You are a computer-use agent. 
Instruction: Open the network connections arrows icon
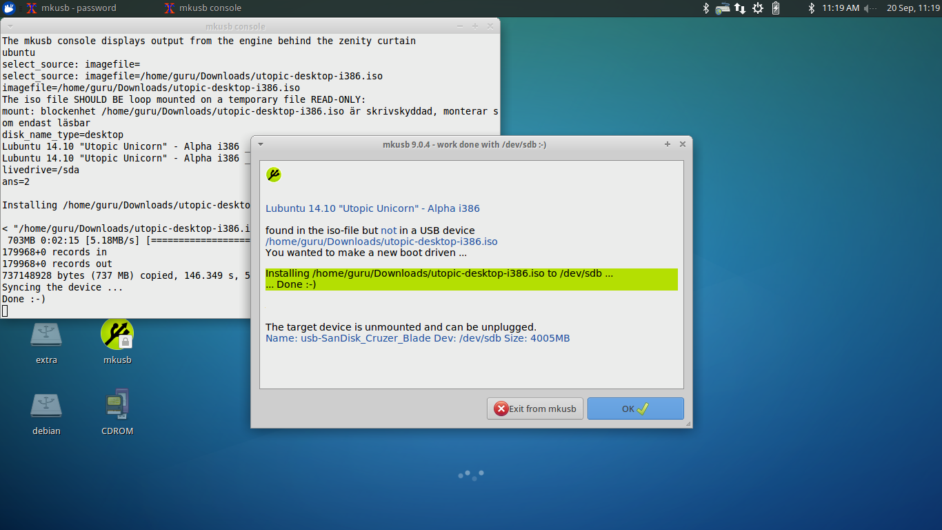click(x=740, y=8)
